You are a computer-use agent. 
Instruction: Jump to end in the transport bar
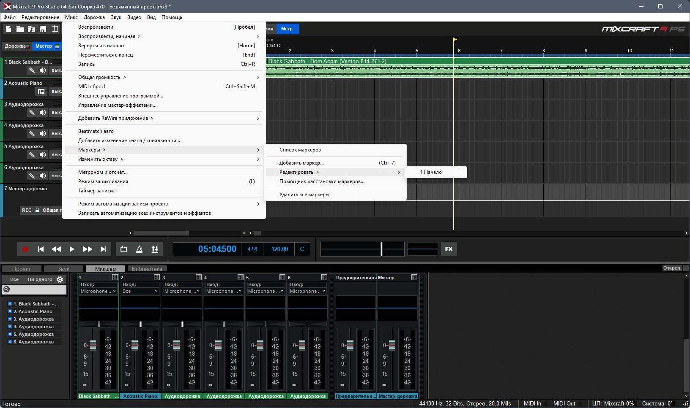103,249
